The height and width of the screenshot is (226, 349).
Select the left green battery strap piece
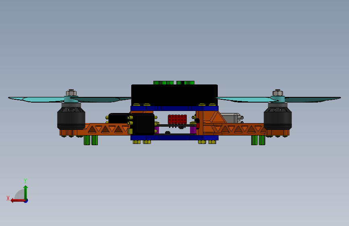pos(163,83)
